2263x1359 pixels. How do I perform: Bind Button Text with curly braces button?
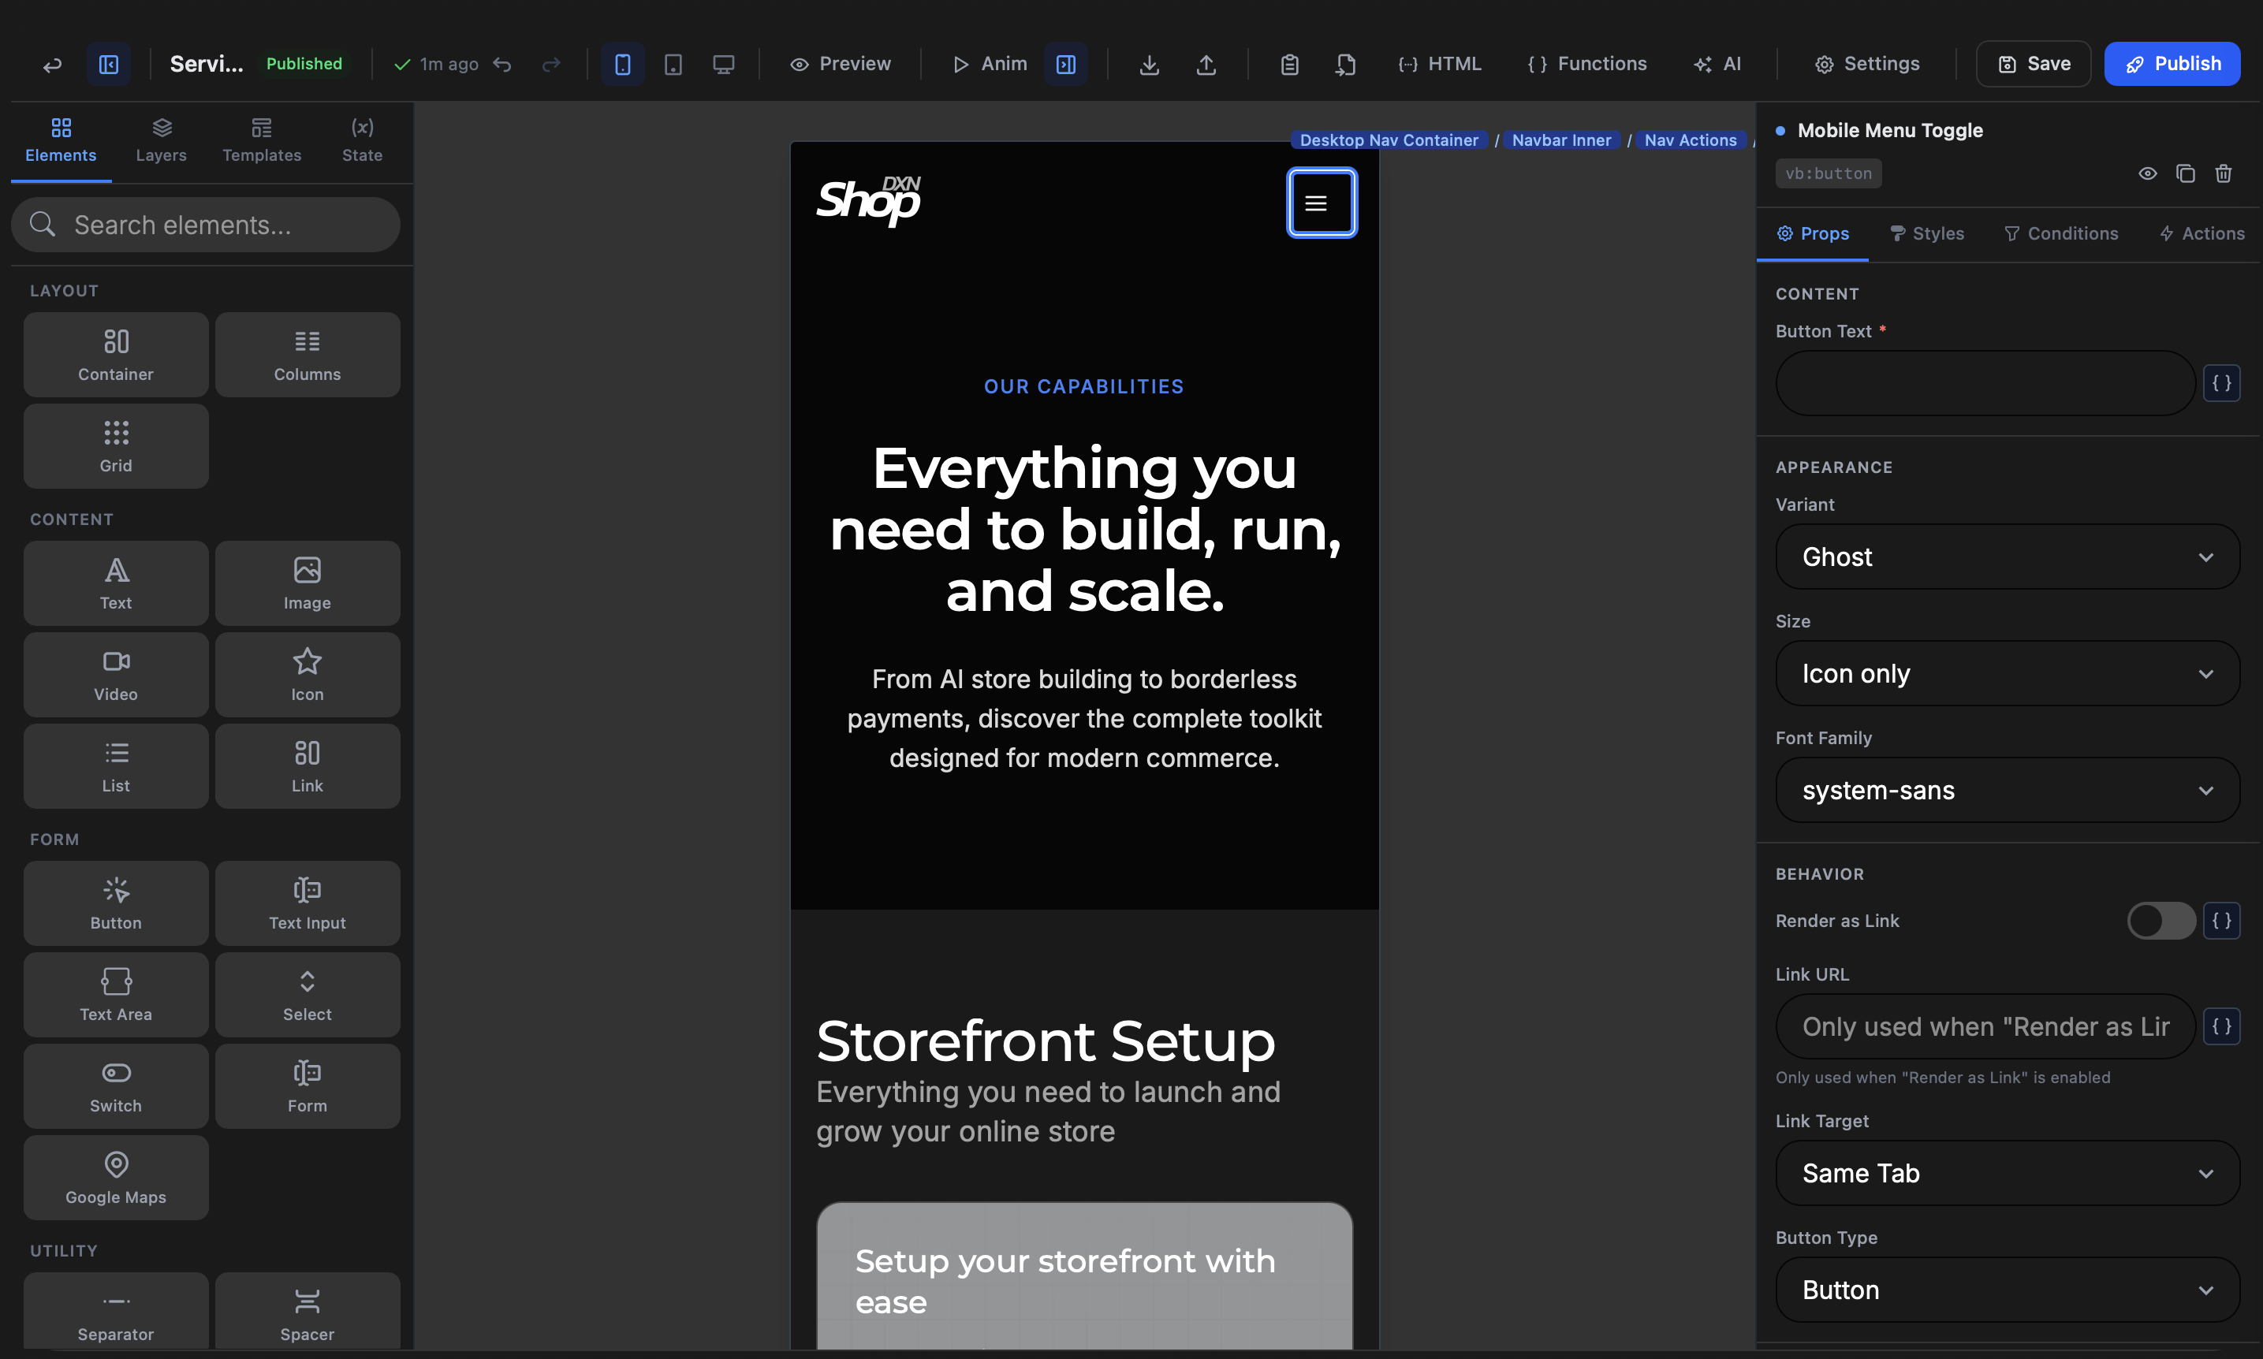click(2222, 383)
